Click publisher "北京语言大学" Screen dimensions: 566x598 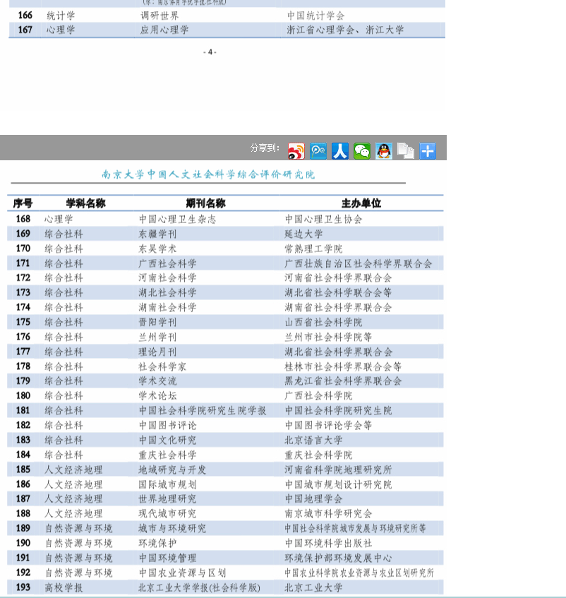(x=313, y=440)
